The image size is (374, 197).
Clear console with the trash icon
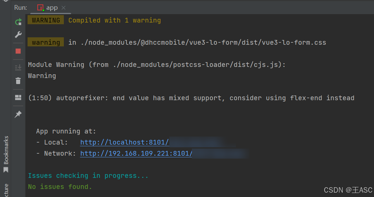[18, 81]
